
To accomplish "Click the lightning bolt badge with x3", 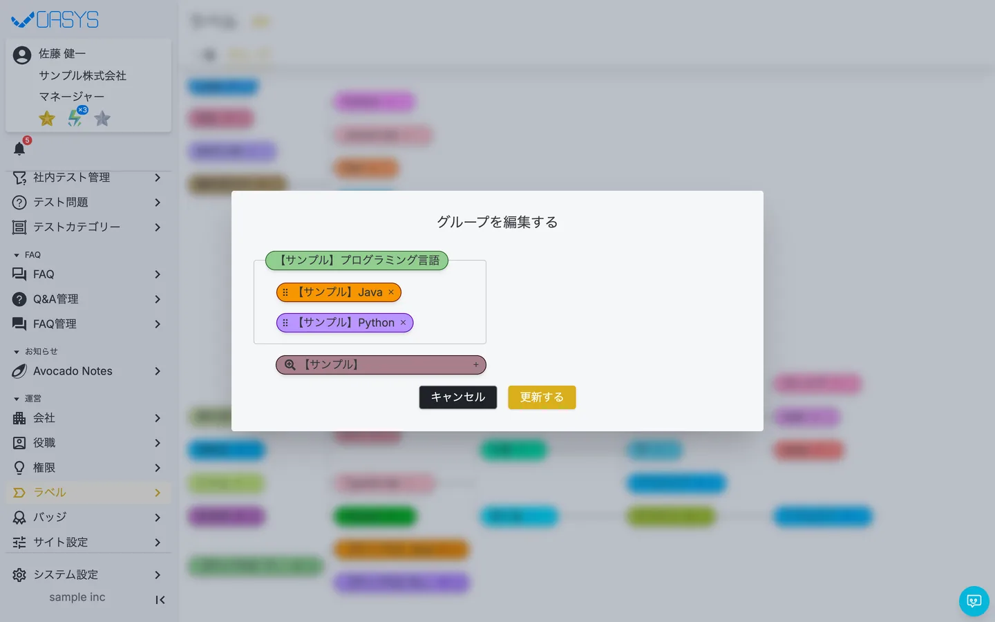I will click(75, 118).
